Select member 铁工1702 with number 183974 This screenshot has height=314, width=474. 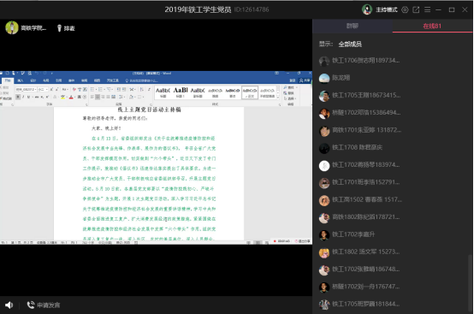tap(393, 165)
